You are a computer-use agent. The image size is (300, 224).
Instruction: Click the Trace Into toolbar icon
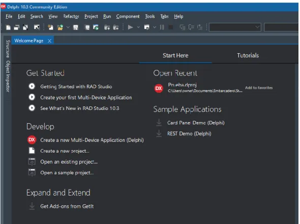183,27
